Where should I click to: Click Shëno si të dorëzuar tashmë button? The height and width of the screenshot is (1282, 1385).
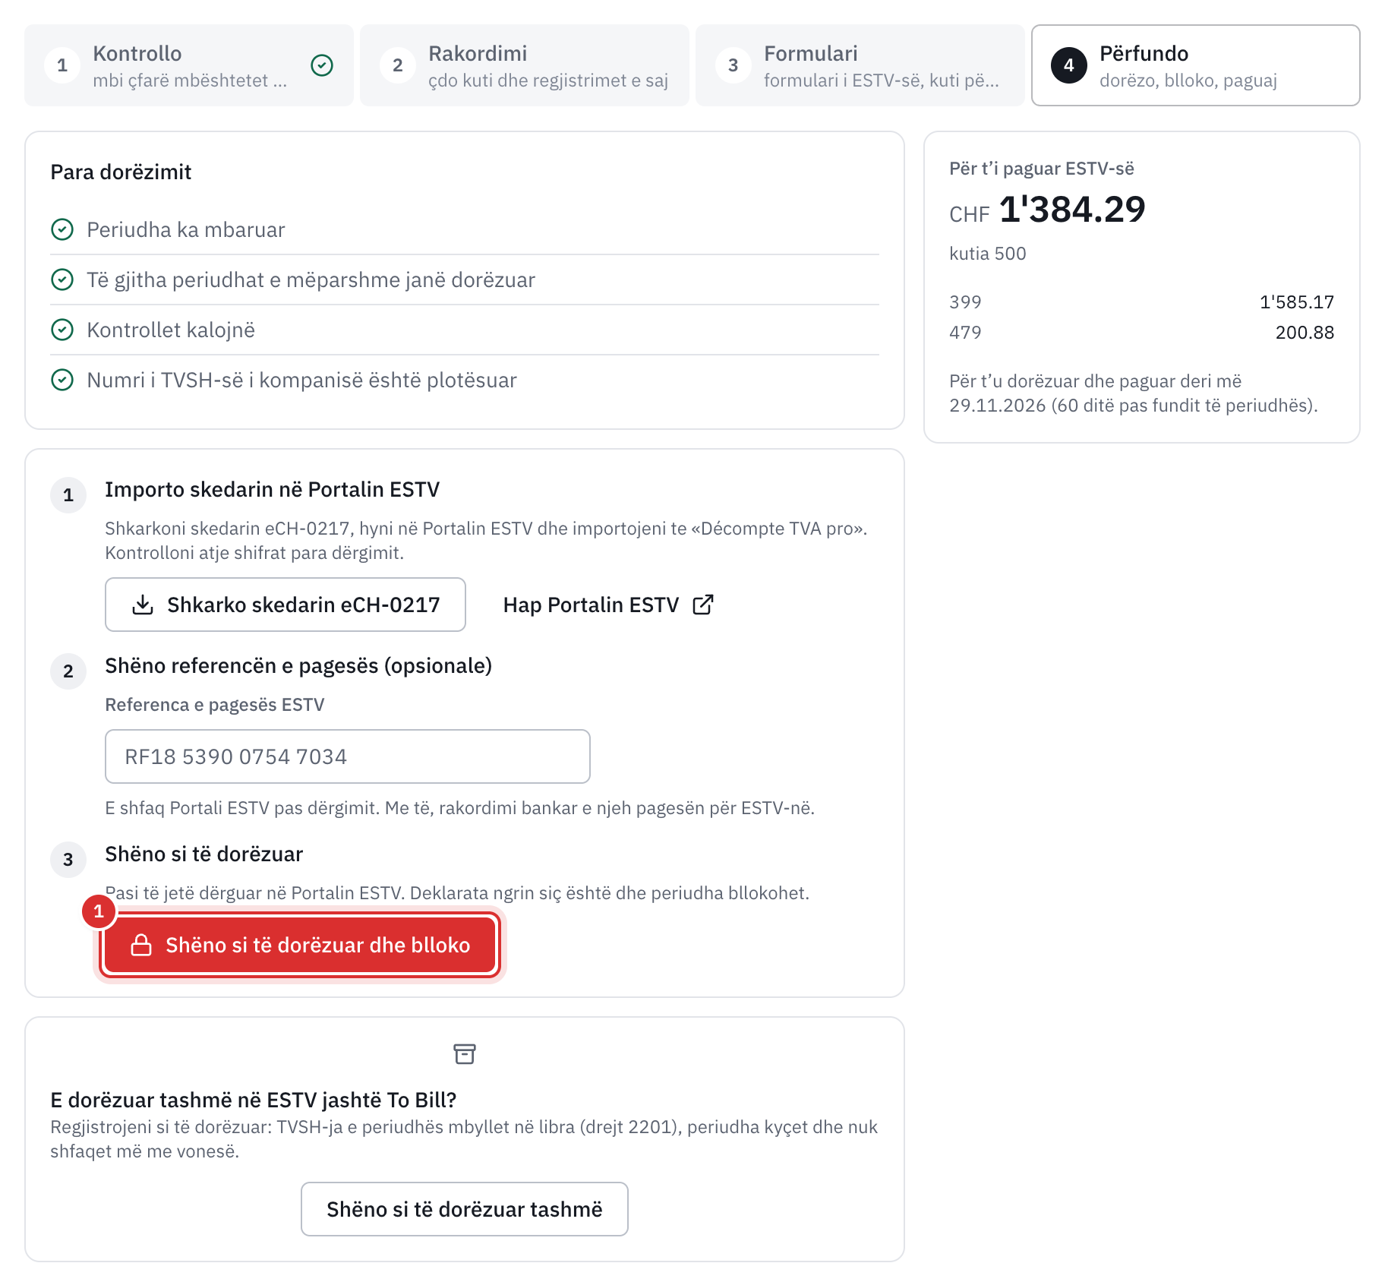click(465, 1209)
